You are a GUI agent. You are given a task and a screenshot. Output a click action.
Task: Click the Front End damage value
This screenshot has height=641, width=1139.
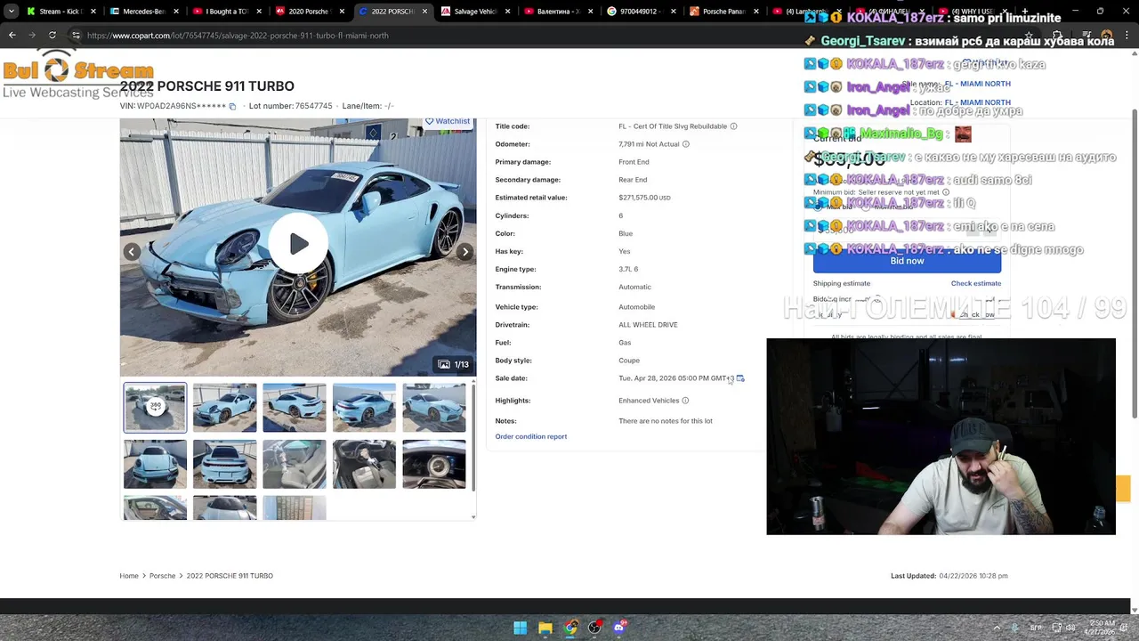[634, 162]
